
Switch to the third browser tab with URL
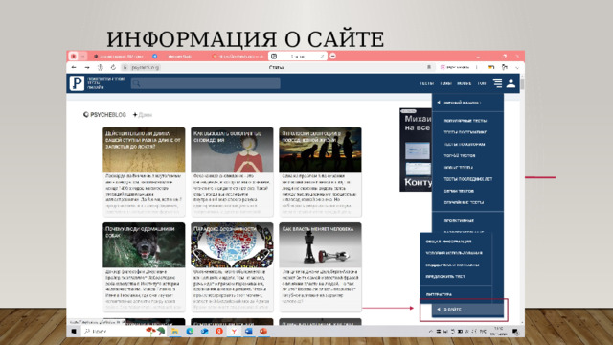[x=238, y=57]
